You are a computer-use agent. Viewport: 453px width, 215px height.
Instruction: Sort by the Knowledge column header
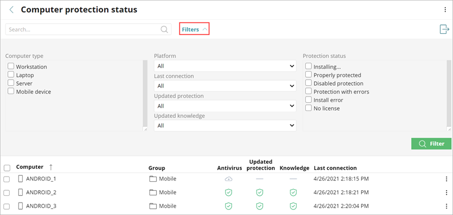click(294, 168)
